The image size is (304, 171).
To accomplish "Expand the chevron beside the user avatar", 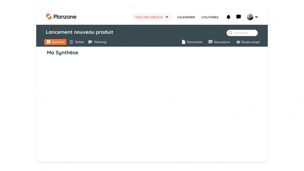I will [x=256, y=17].
